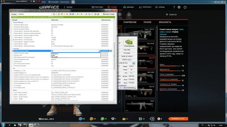Click the settings list vertical scrollbar
Image resolution: width=227 pixels, height=127 pixels.
click(114, 56)
